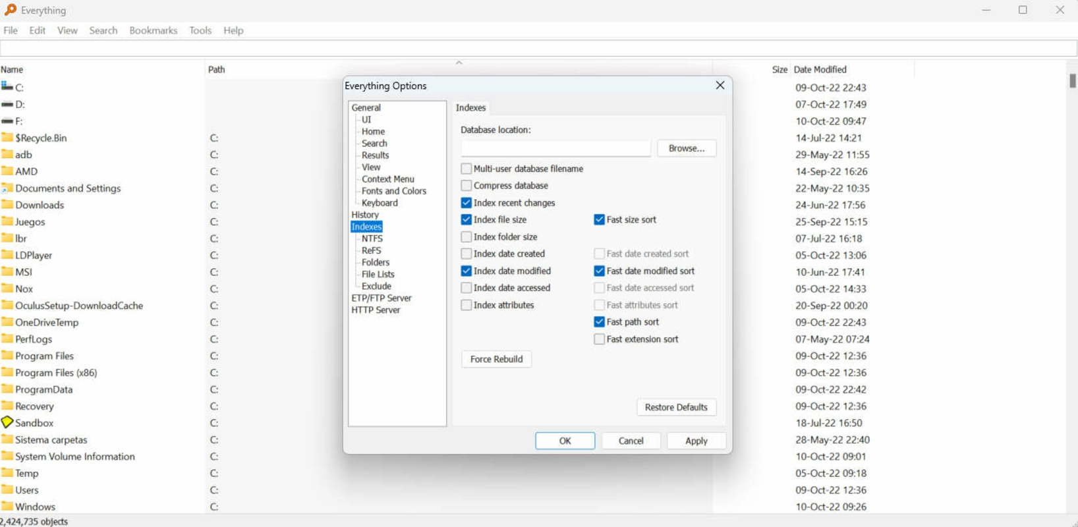
Task: Select Fonts and Colors options page
Action: (394, 191)
